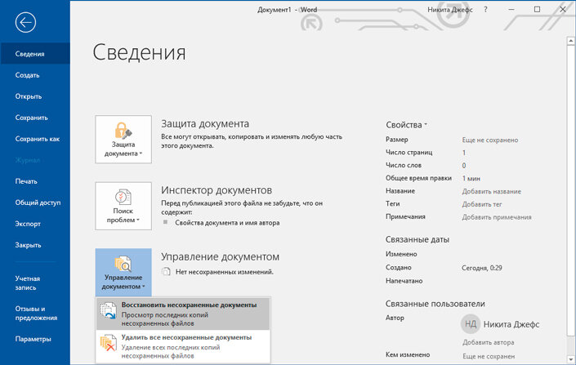Click the 1 мин editing time value
Image resolution: width=576 pixels, height=365 pixels.
coord(471,179)
